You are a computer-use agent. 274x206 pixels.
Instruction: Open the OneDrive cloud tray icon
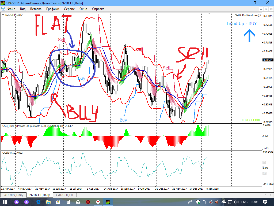(x=223, y=202)
